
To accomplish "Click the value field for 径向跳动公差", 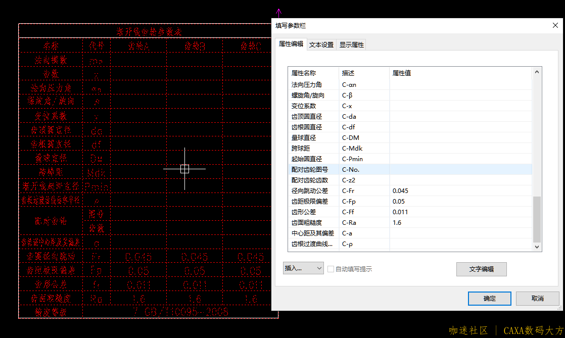I will (x=460, y=190).
